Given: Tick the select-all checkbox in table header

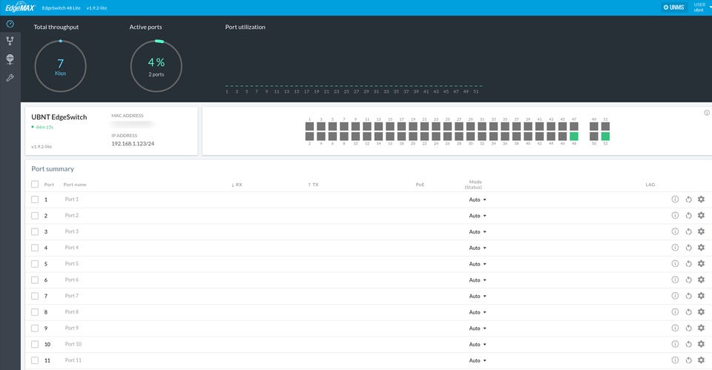Looking at the screenshot, I should pyautogui.click(x=35, y=185).
